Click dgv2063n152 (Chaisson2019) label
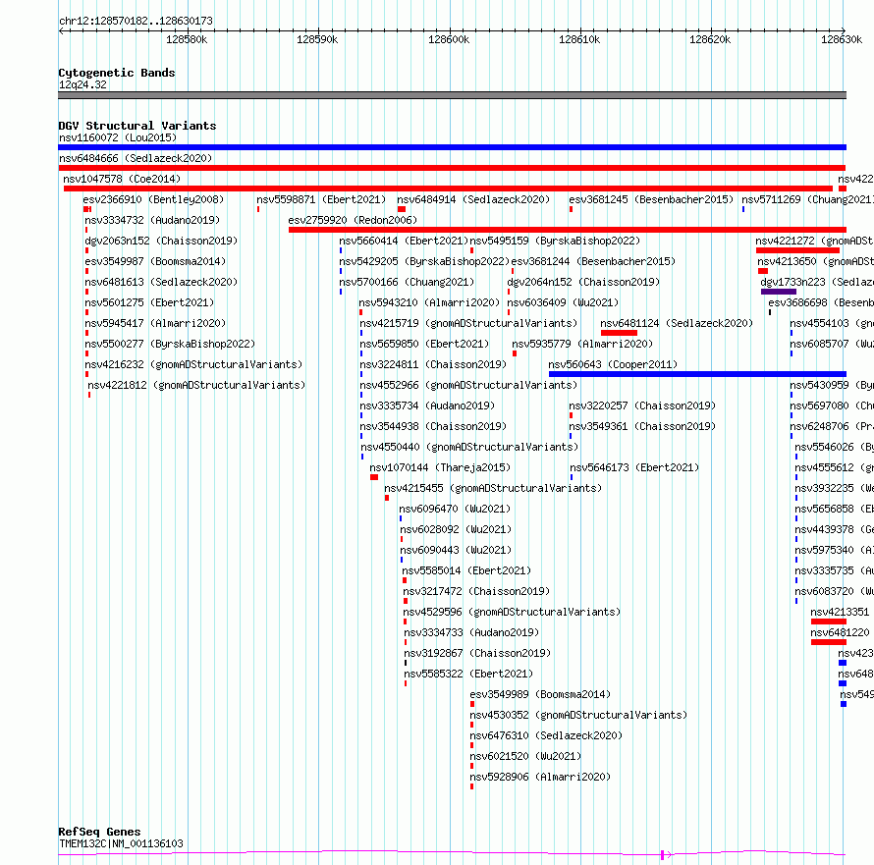The image size is (874, 865). pos(161,241)
